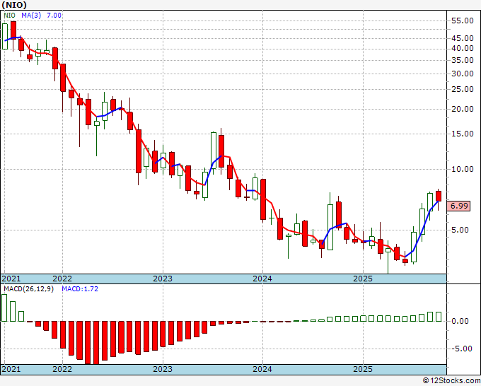Click the MA(3) value 7.00
481x386 pixels.
[54, 16]
